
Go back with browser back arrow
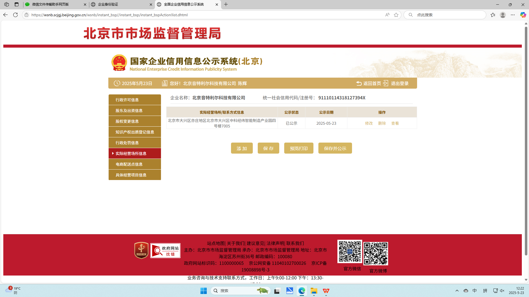(6, 15)
